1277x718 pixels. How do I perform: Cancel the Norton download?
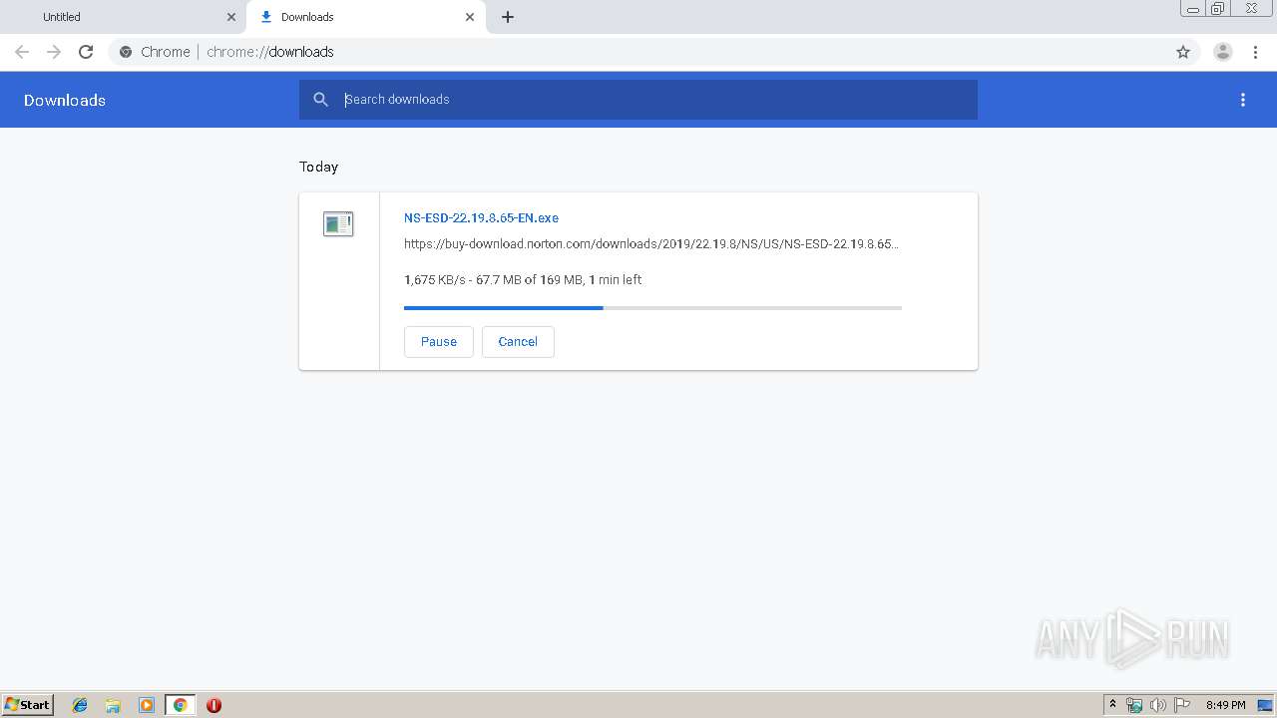[518, 341]
